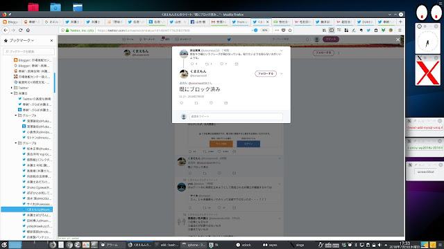Open the Twitterの高度な検索 bookmark

coord(35,99)
